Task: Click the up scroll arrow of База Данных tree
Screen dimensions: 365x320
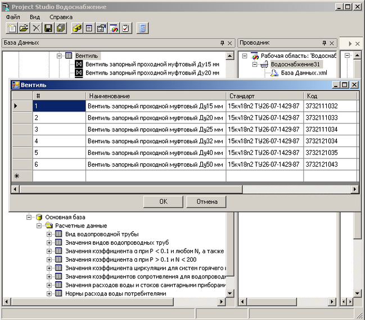Action: pyautogui.click(x=230, y=56)
